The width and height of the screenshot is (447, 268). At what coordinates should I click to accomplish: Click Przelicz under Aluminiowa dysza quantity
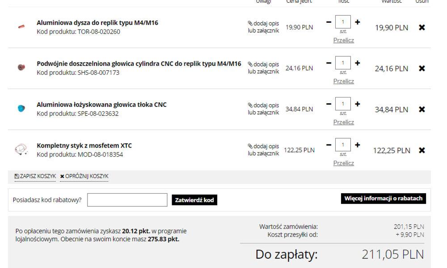(343, 40)
